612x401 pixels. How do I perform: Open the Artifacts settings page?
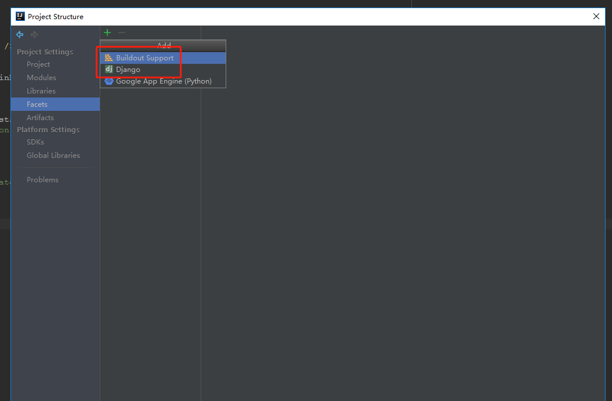point(41,117)
